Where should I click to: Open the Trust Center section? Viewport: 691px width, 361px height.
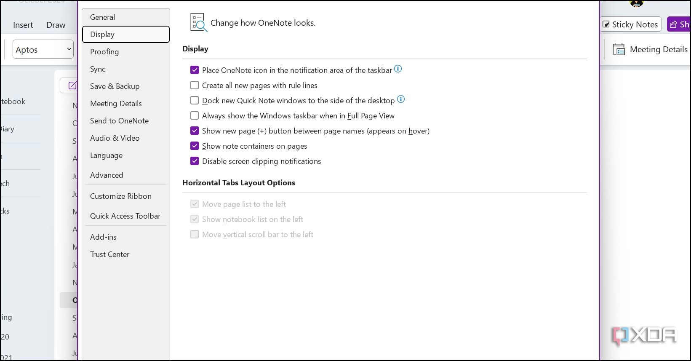pos(109,254)
